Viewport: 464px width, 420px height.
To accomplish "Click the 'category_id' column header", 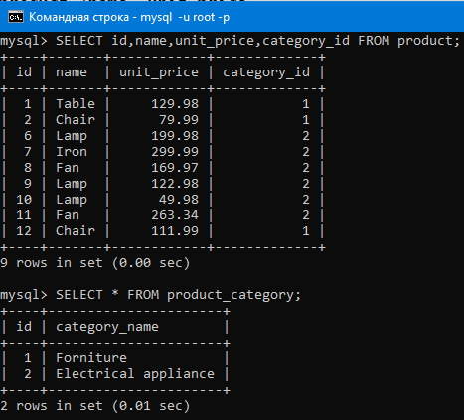I will coord(266,72).
